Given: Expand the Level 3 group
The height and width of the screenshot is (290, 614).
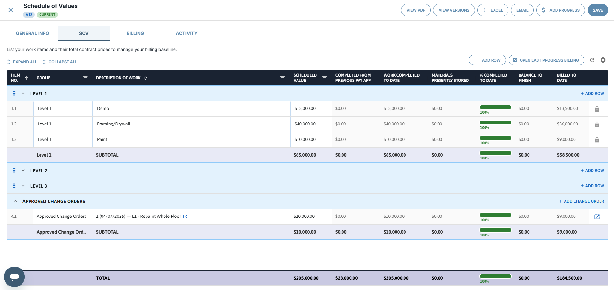Looking at the screenshot, I should 23,186.
